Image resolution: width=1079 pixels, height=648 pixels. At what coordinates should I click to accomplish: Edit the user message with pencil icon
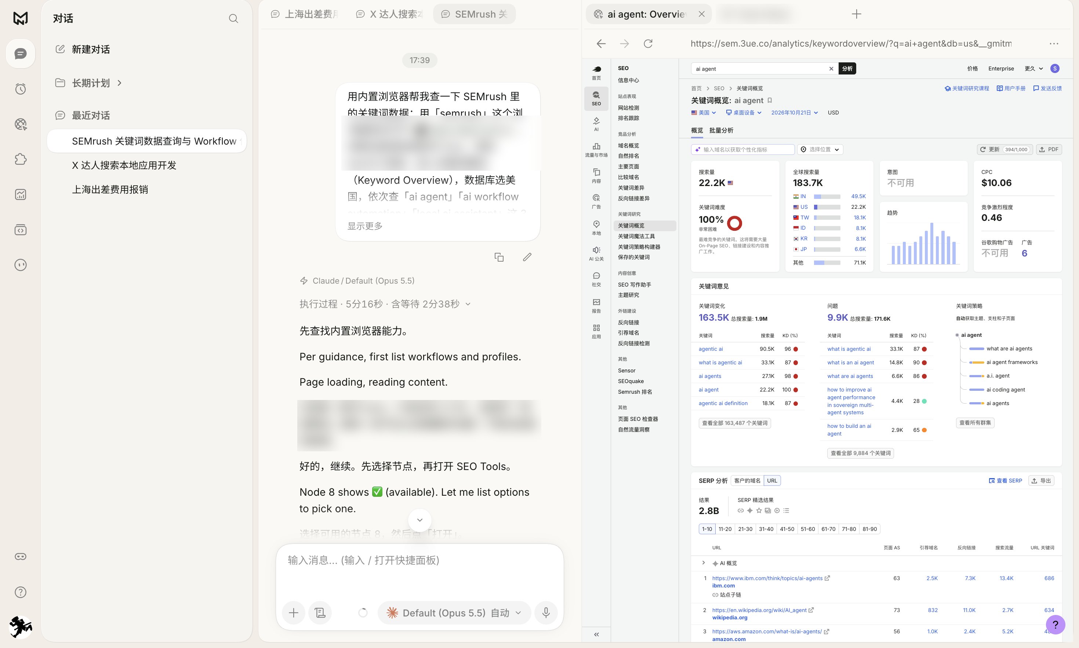(x=527, y=257)
